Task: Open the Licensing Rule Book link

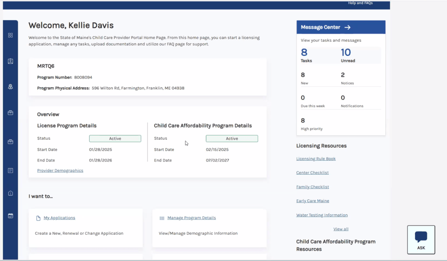Action: click(316, 159)
